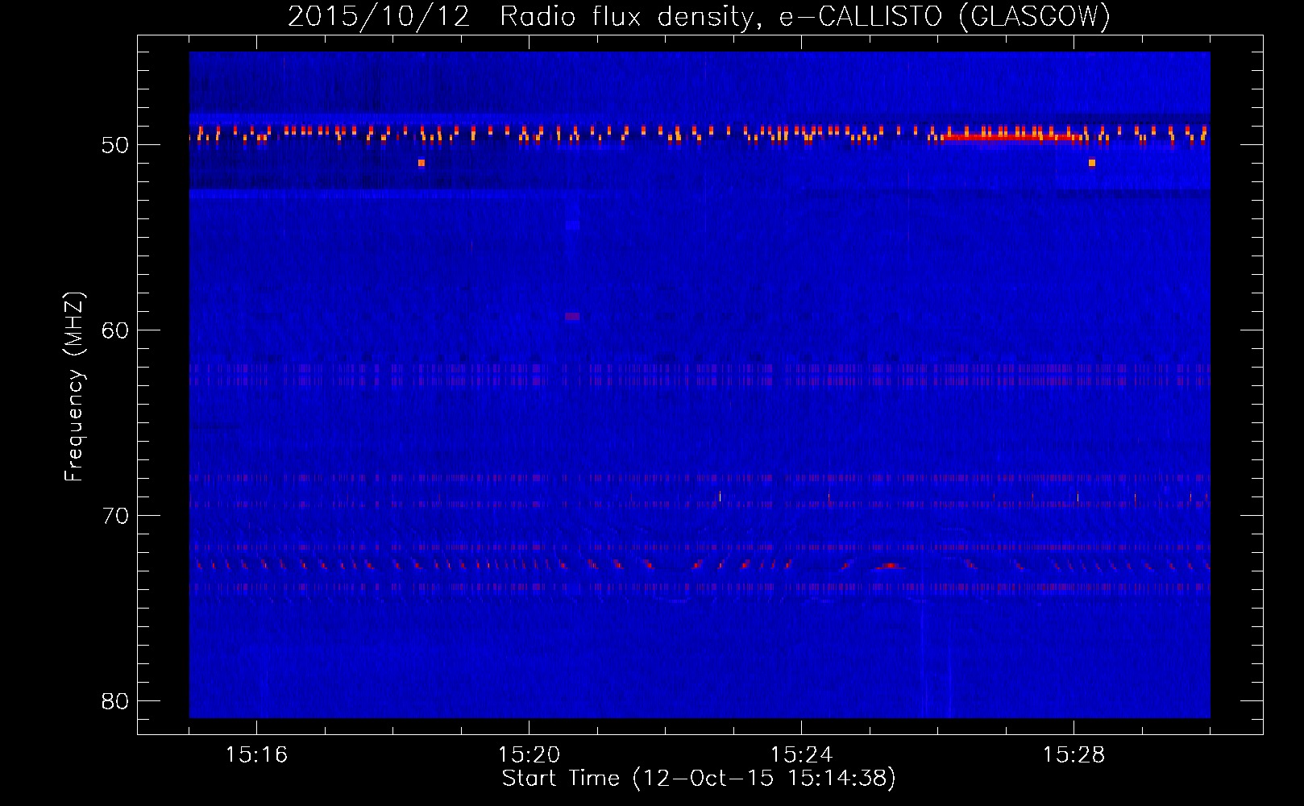Click the 15:24 time tick label
The height and width of the screenshot is (806, 1304).
tap(801, 755)
